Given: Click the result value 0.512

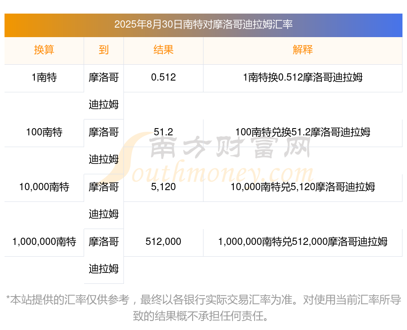Looking at the screenshot, I should click(163, 77).
